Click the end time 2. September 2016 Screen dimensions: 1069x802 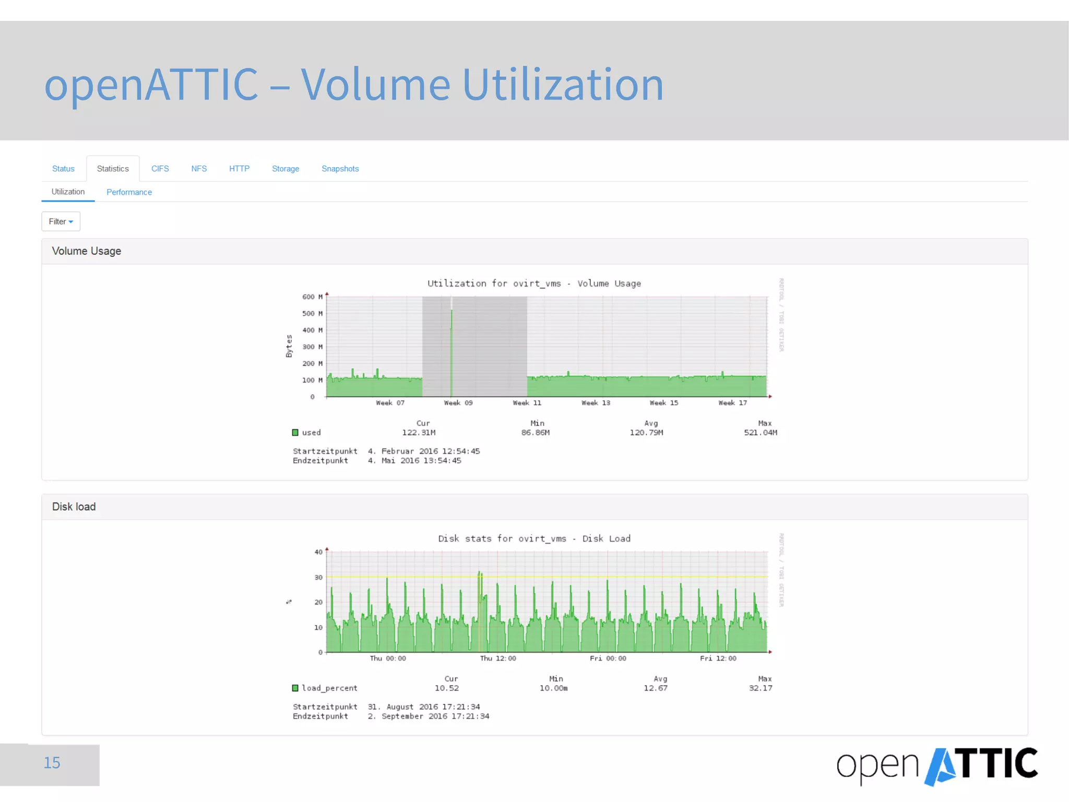[x=429, y=716]
